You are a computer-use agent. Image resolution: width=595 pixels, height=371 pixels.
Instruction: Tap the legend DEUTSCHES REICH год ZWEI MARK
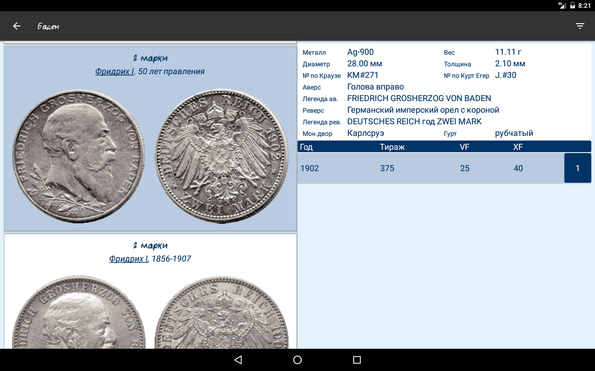point(415,122)
